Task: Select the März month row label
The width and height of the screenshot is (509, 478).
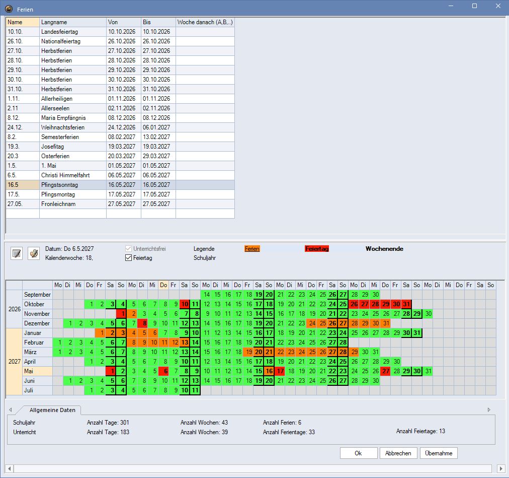Action: [x=37, y=352]
